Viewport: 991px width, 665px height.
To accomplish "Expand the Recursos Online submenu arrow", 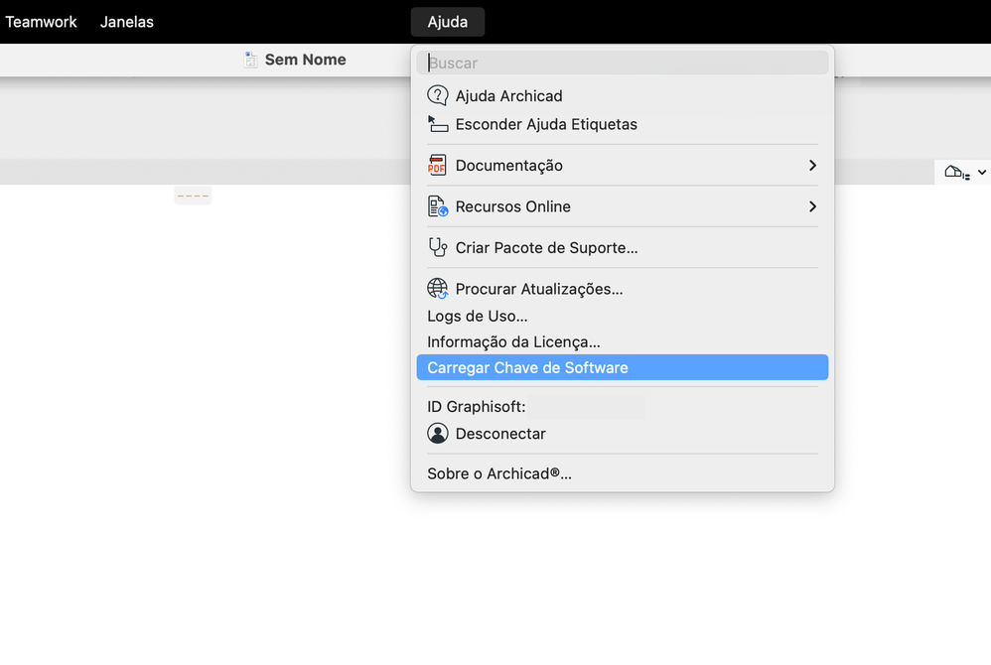I will 813,206.
